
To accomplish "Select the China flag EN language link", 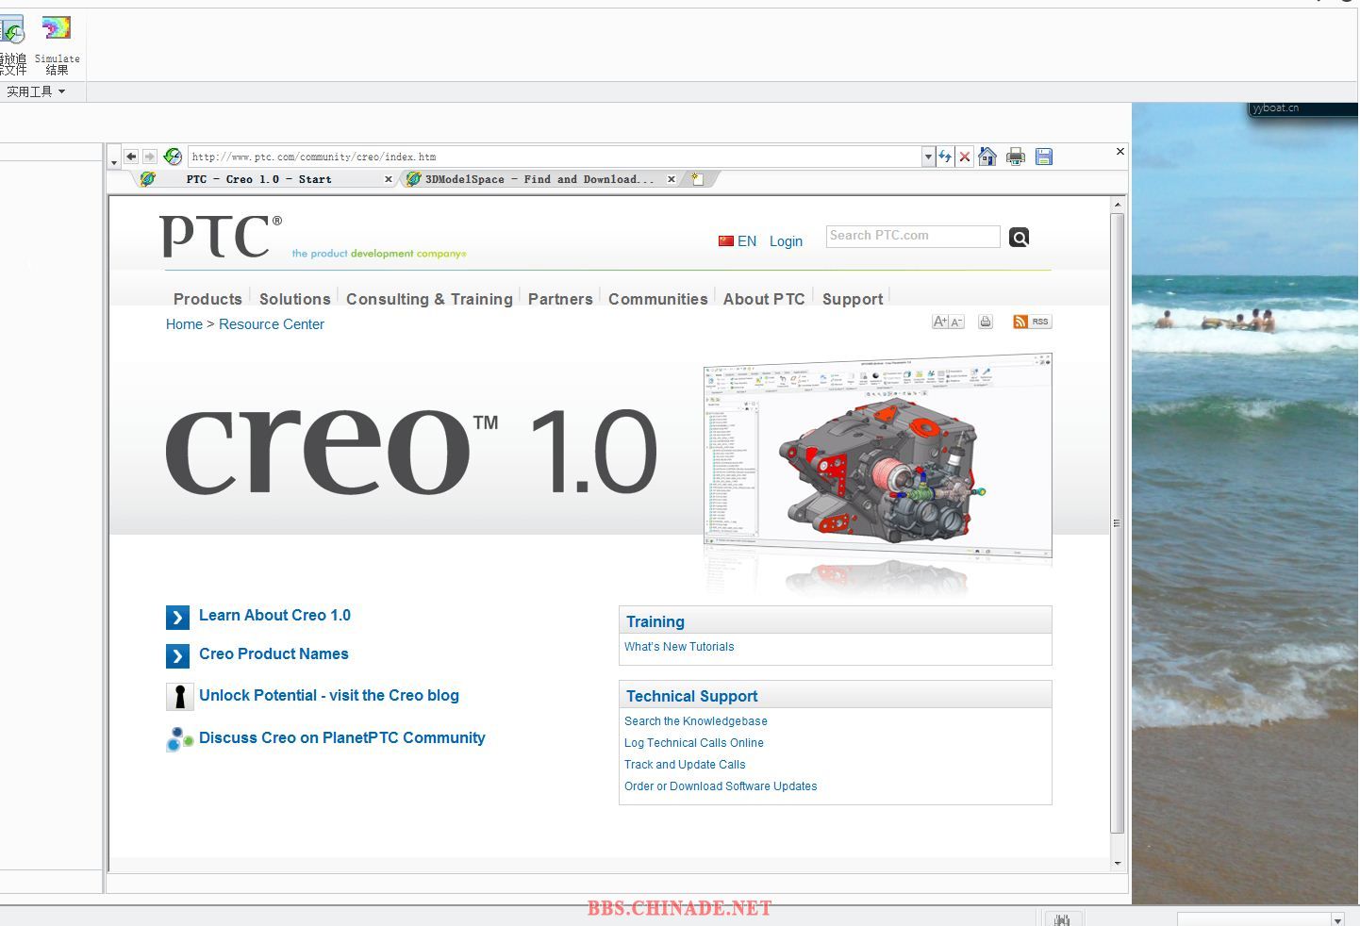I will coord(737,241).
